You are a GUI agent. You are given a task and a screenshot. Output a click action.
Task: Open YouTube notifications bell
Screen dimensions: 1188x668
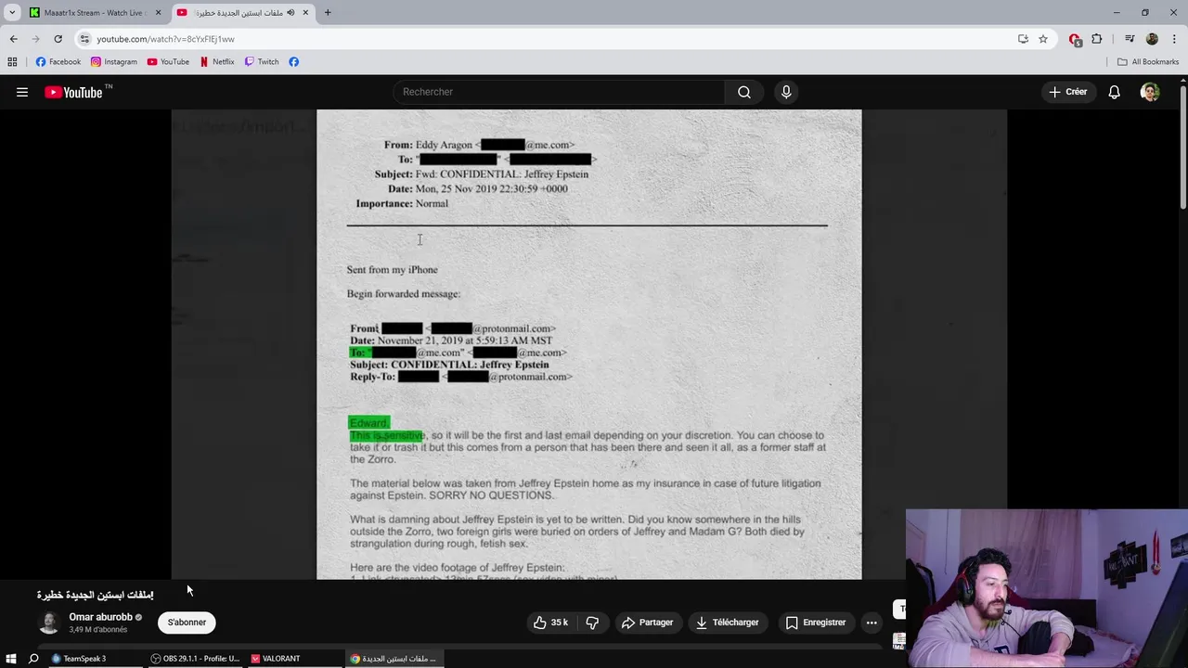point(1114,92)
